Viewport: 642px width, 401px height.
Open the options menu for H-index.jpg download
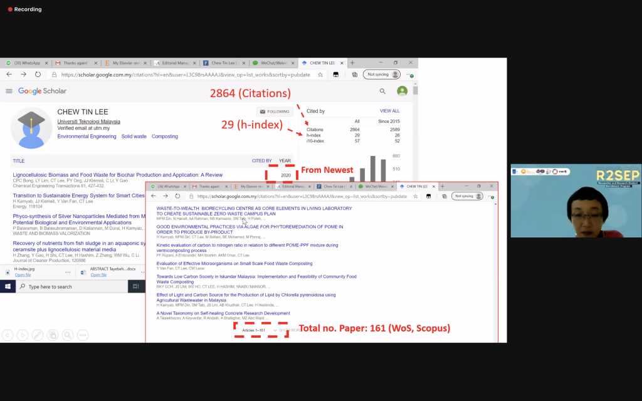[68, 272]
